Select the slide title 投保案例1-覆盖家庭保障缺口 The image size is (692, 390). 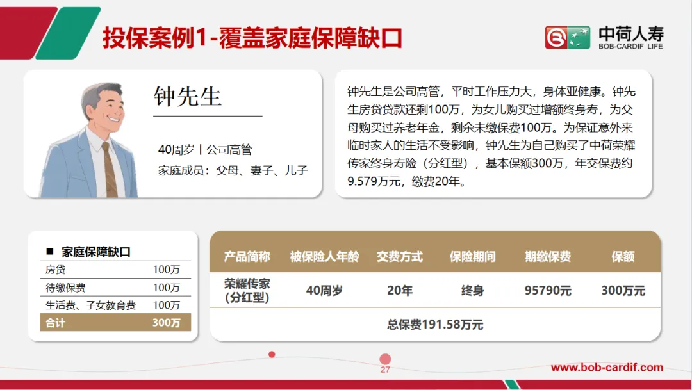252,38
